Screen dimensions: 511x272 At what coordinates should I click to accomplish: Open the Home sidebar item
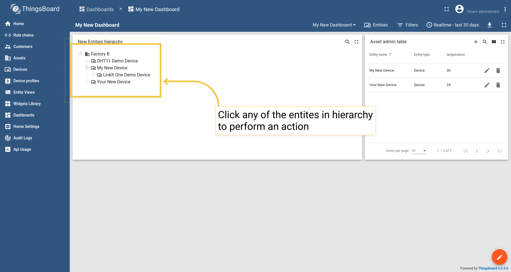click(35, 24)
